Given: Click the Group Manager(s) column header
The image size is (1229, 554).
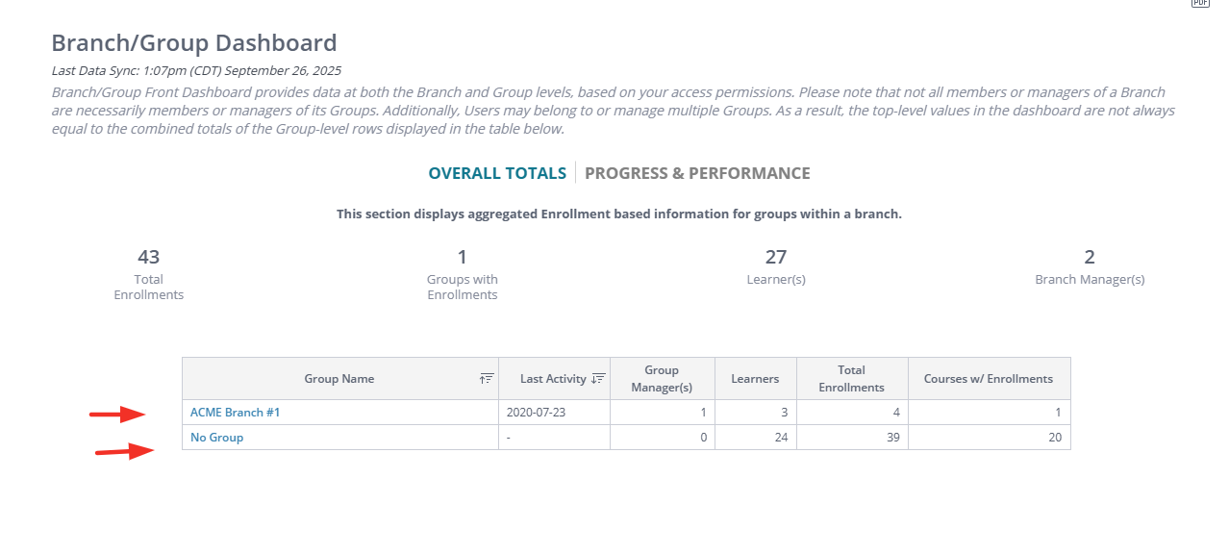Looking at the screenshot, I should [x=662, y=379].
